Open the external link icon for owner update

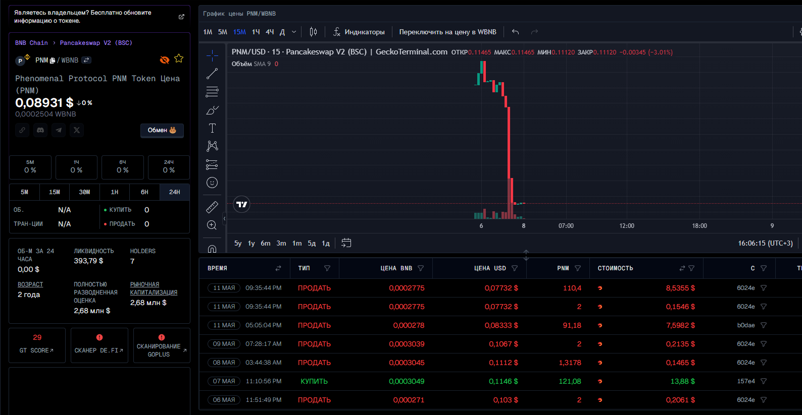tap(181, 17)
